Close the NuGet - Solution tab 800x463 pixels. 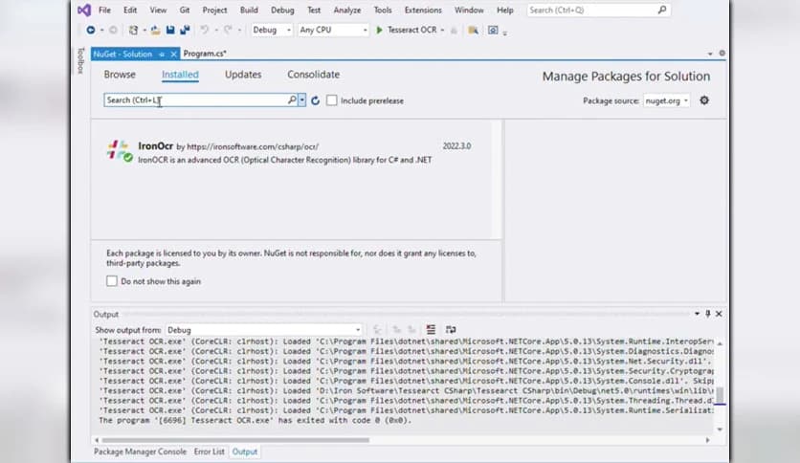(x=173, y=55)
